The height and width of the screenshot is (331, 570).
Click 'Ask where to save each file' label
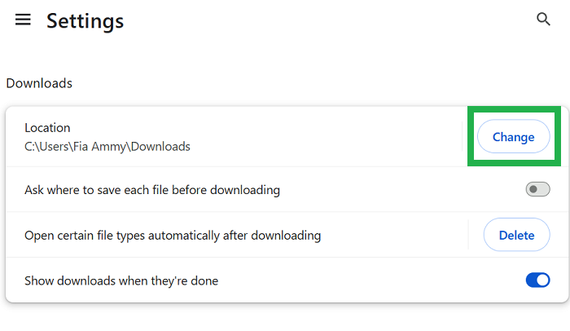coord(152,190)
